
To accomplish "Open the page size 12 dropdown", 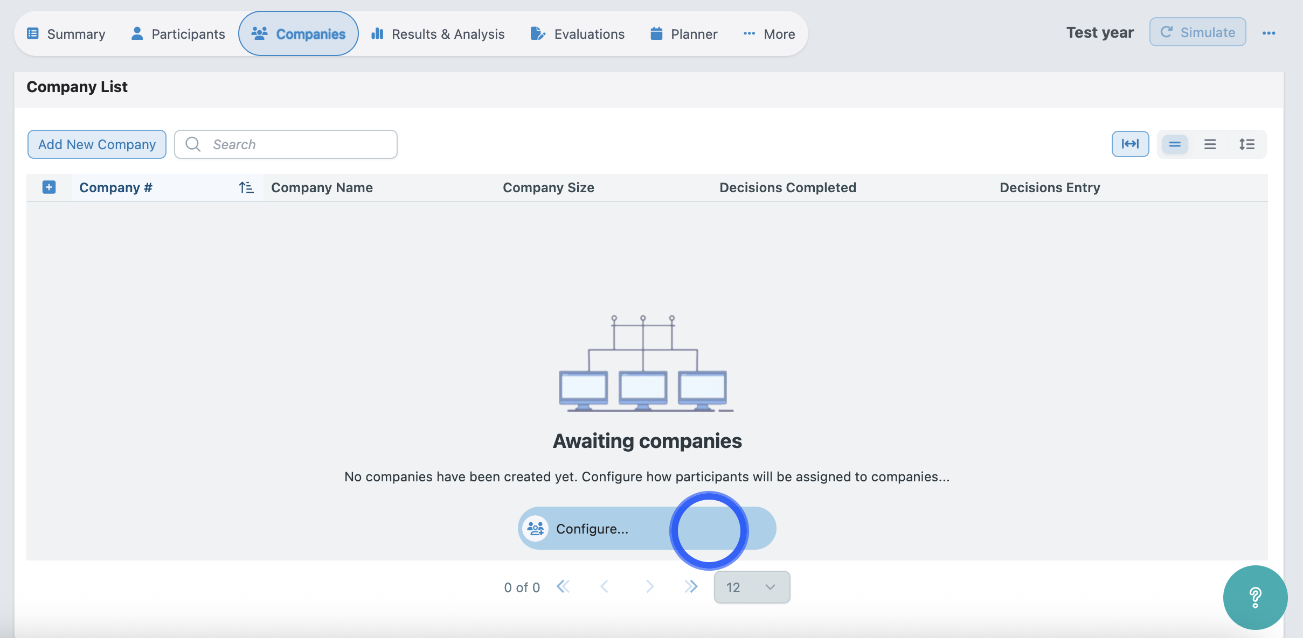I will pyautogui.click(x=752, y=587).
